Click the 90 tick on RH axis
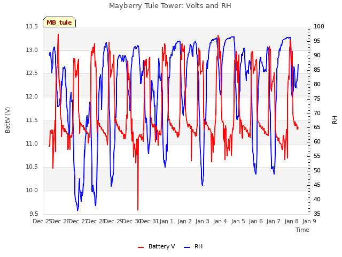The width and height of the screenshot is (342, 257). click(317, 55)
